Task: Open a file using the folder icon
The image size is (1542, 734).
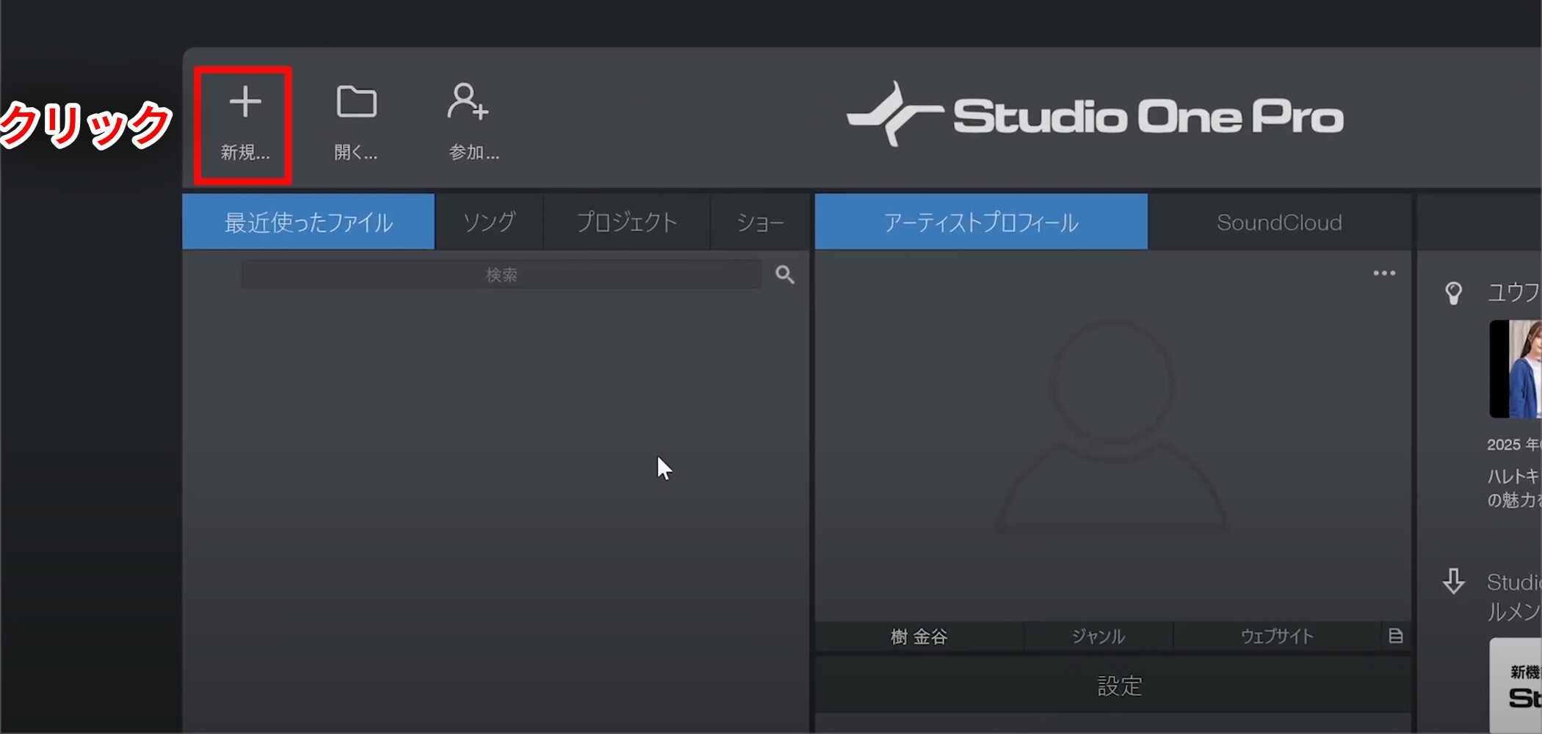Action: (356, 103)
